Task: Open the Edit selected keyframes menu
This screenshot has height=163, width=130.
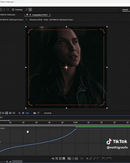Action: coord(87,159)
